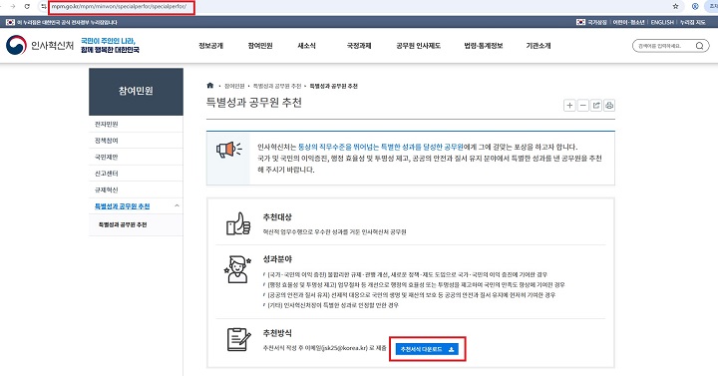This screenshot has width=718, height=376.
Task: Click the 성과분야 heading
Action: coord(277,259)
